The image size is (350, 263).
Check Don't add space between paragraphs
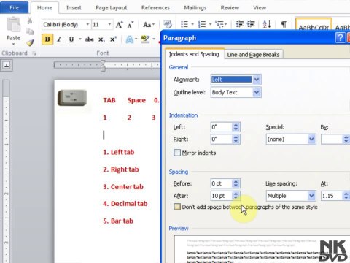tap(177, 207)
